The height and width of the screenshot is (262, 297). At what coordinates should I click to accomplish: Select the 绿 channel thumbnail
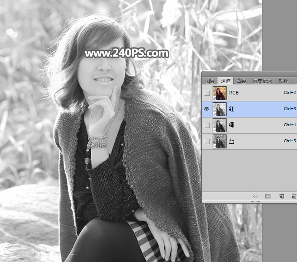coord(220,125)
